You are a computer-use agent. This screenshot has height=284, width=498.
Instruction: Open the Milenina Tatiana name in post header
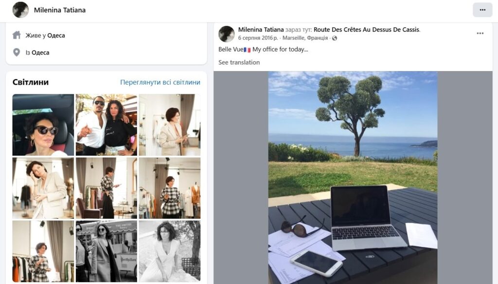point(261,30)
